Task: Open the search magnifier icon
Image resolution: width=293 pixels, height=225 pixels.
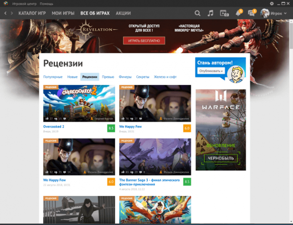Action: coord(197,13)
